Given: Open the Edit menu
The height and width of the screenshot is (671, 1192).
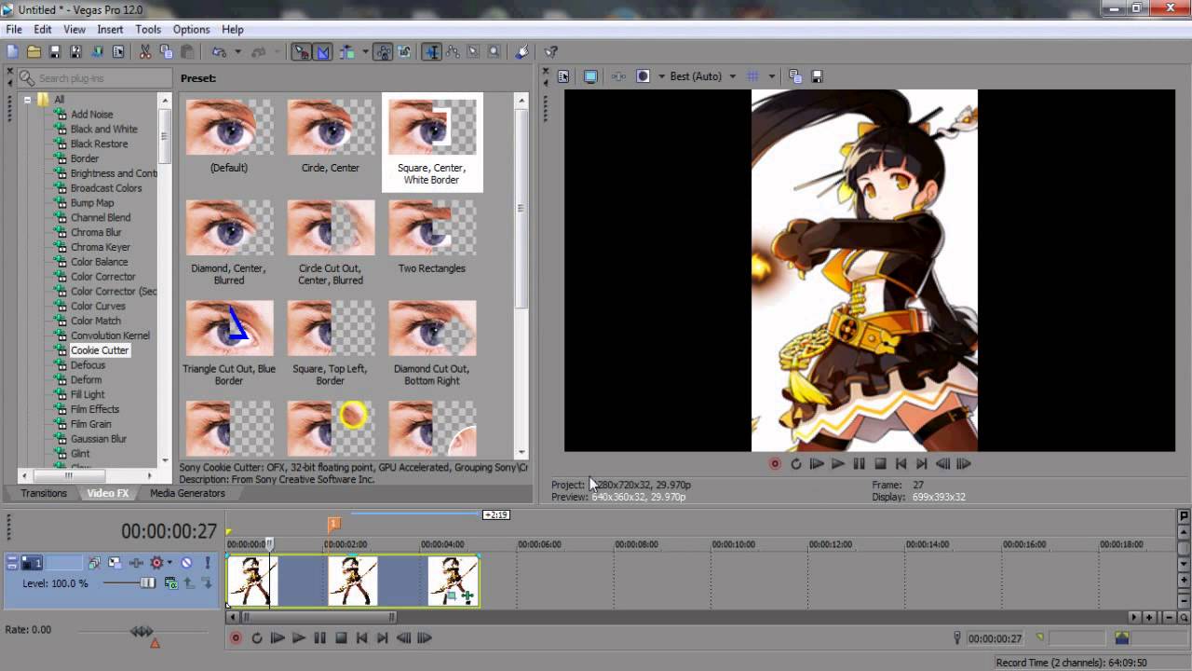Looking at the screenshot, I should (43, 30).
